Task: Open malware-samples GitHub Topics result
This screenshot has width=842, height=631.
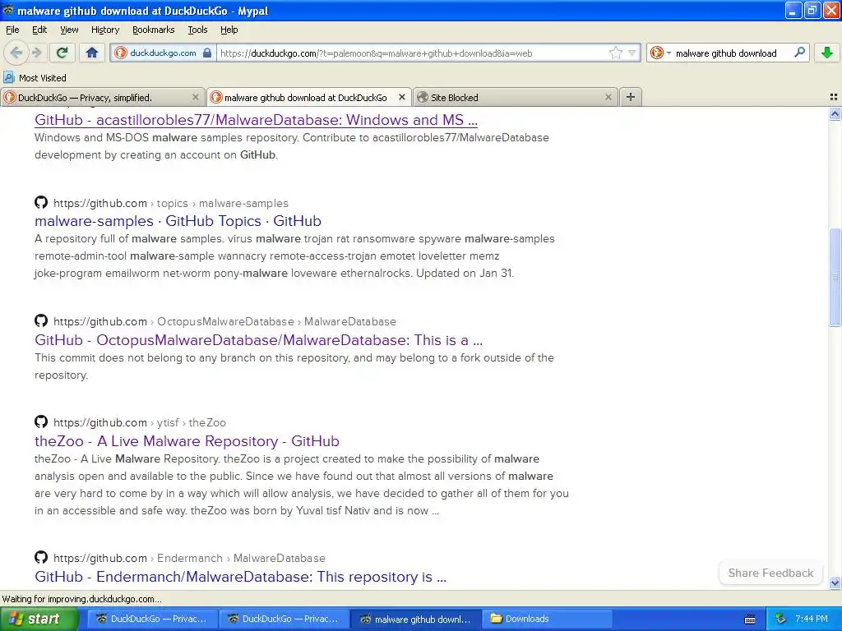Action: click(178, 221)
